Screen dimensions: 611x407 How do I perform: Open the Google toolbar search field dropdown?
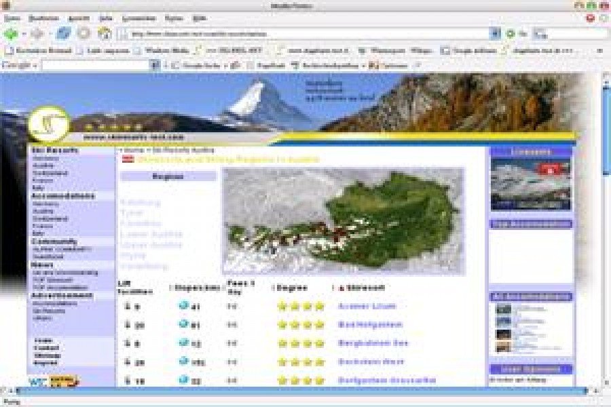155,65
